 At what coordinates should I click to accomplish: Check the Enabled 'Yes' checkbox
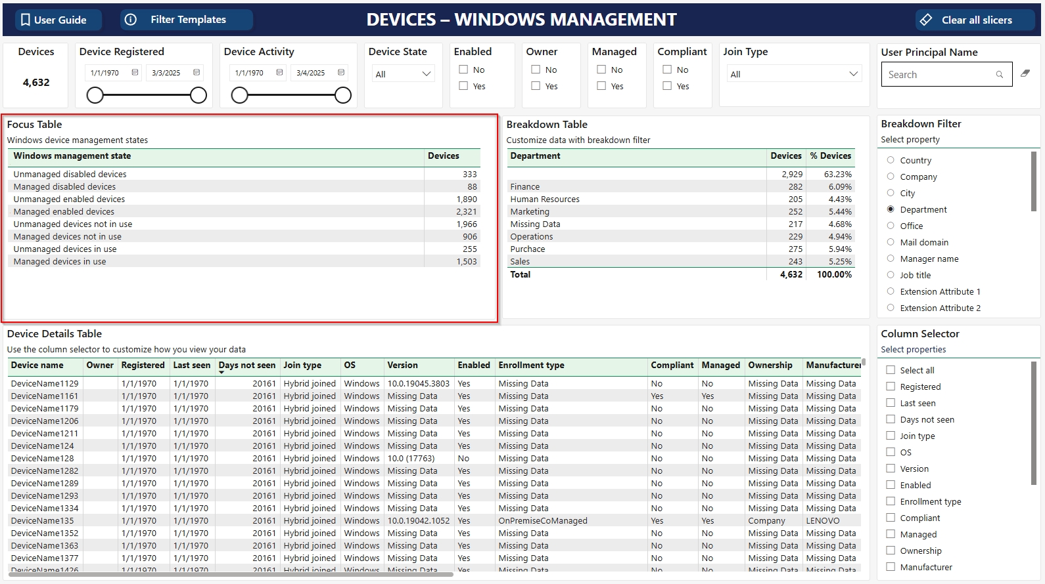pos(463,86)
